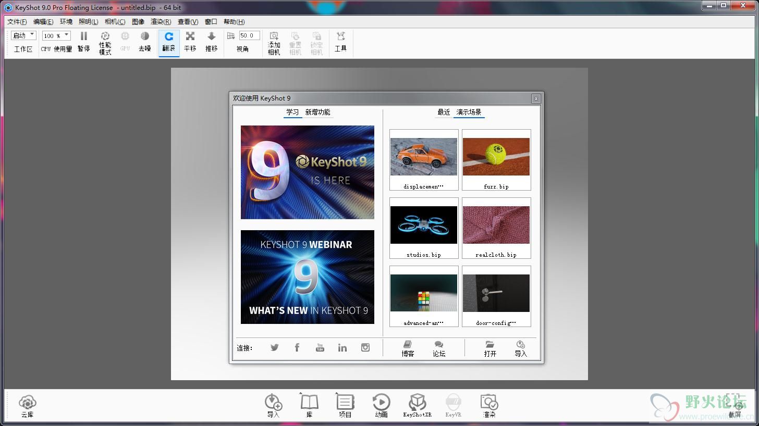Open the 环境 menu

pyautogui.click(x=66, y=22)
